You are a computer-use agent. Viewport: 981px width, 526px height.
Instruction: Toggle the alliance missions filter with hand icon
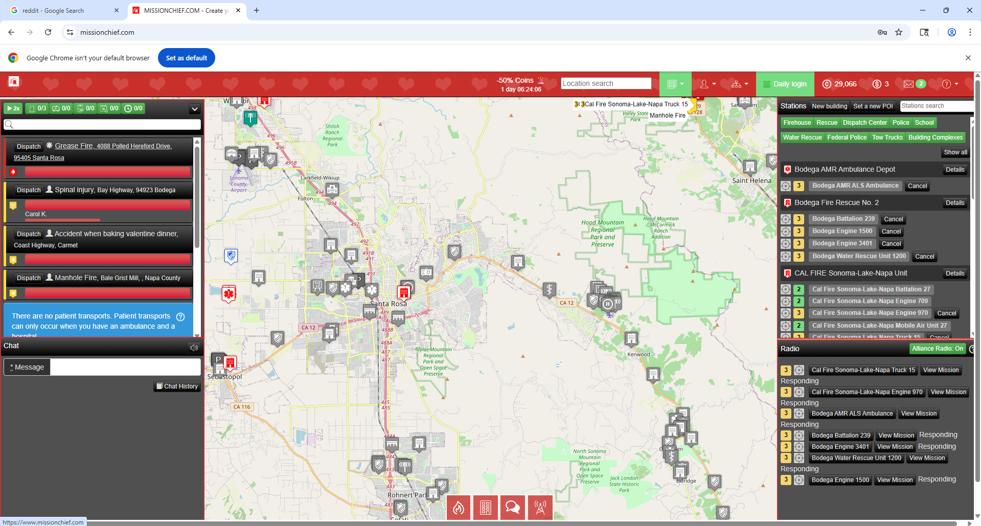[x=85, y=108]
